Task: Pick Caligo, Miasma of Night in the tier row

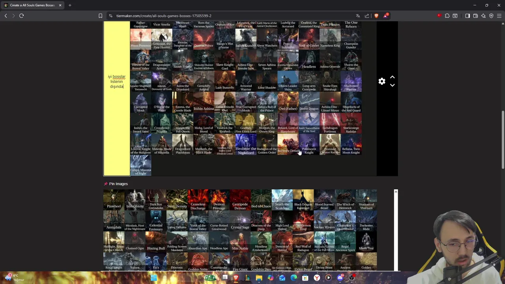Action: coord(140,165)
